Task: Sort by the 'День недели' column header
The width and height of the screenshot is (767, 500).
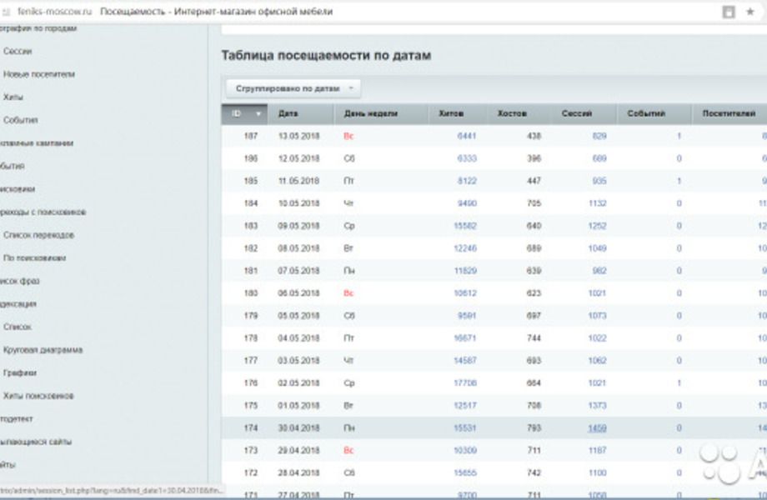Action: pos(370,113)
